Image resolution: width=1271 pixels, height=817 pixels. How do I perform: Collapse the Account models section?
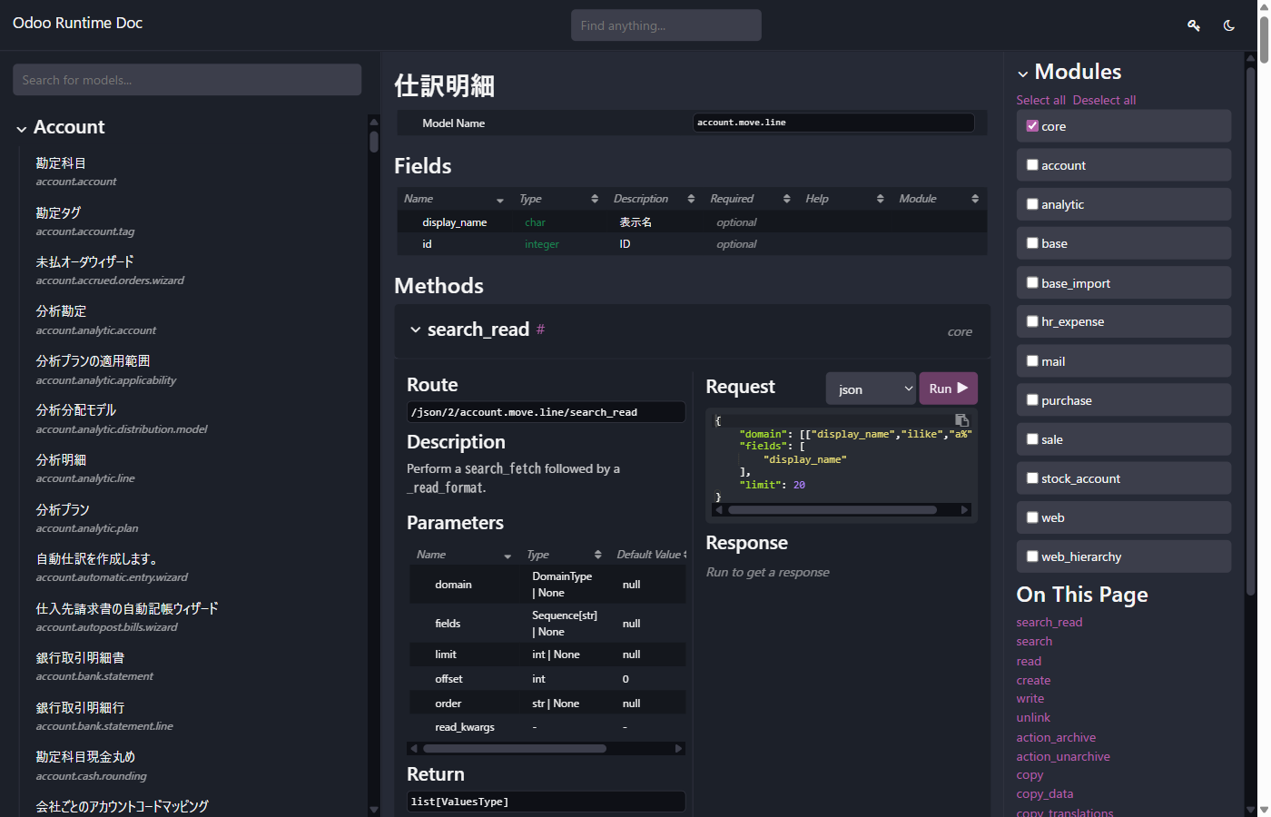22,129
